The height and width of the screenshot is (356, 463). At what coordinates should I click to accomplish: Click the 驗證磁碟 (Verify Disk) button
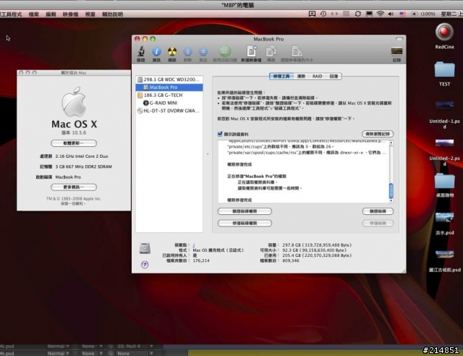pyautogui.click(x=378, y=211)
